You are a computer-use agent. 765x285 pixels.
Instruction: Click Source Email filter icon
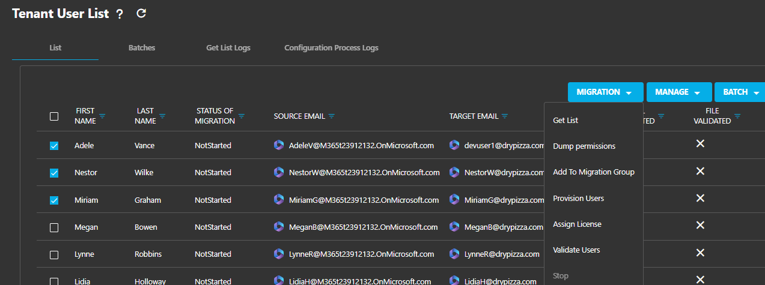pos(332,116)
